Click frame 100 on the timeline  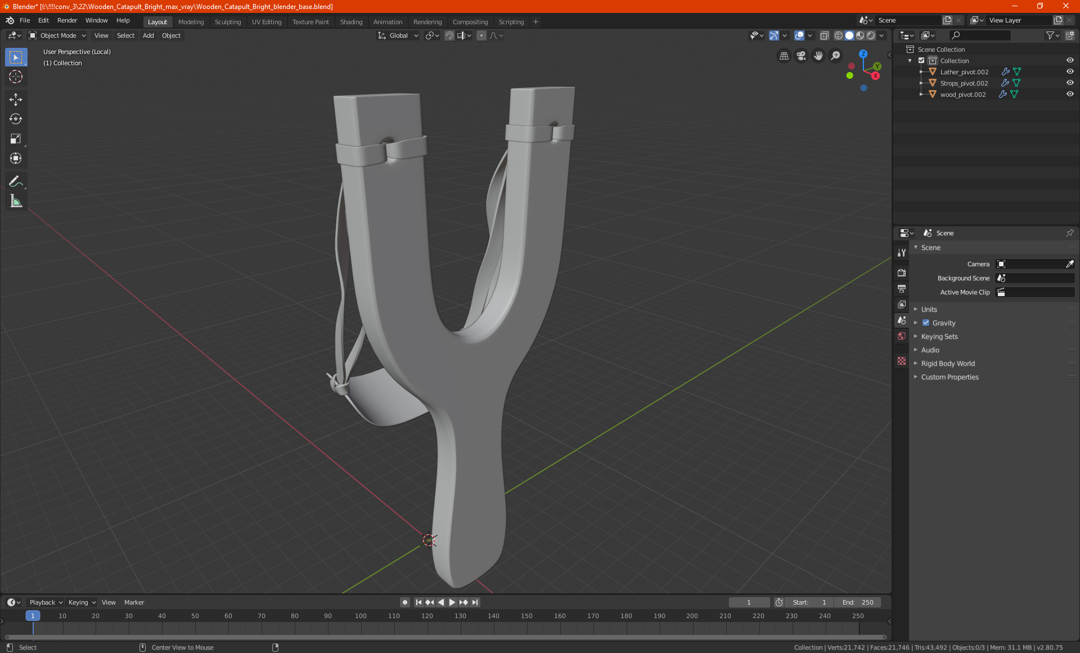click(x=361, y=616)
